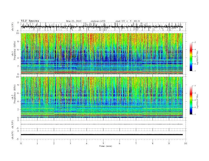Screen dimensions: 209x161
Task: Click inside the ch.2 spectrogram panel
Action: coord(102,97)
